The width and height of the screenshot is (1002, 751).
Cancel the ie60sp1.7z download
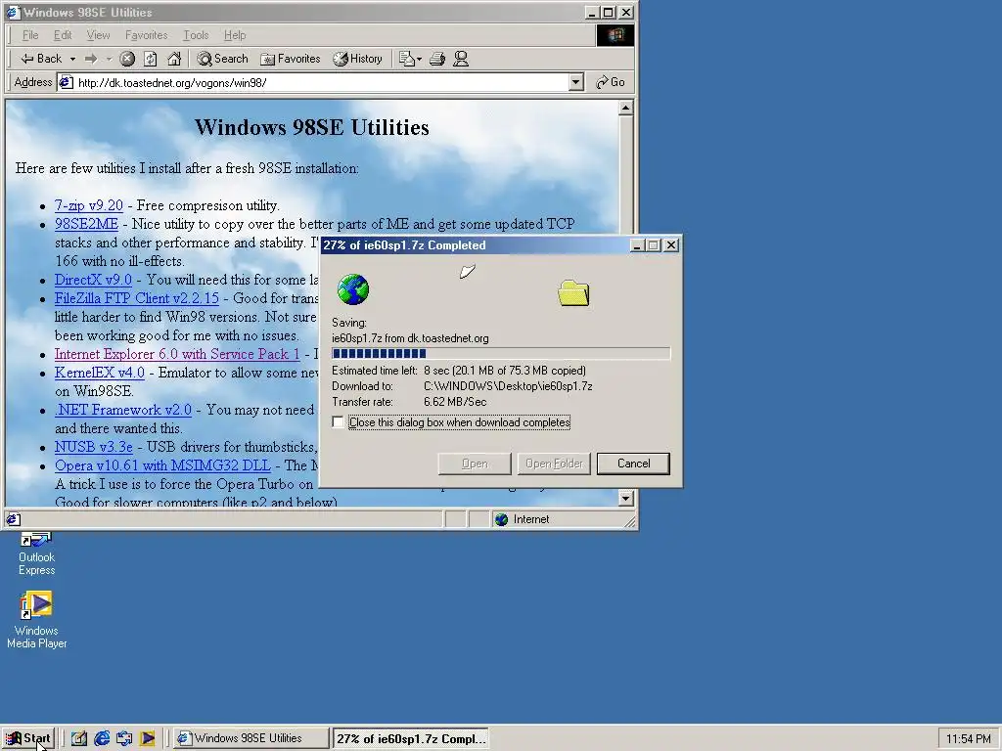(633, 464)
